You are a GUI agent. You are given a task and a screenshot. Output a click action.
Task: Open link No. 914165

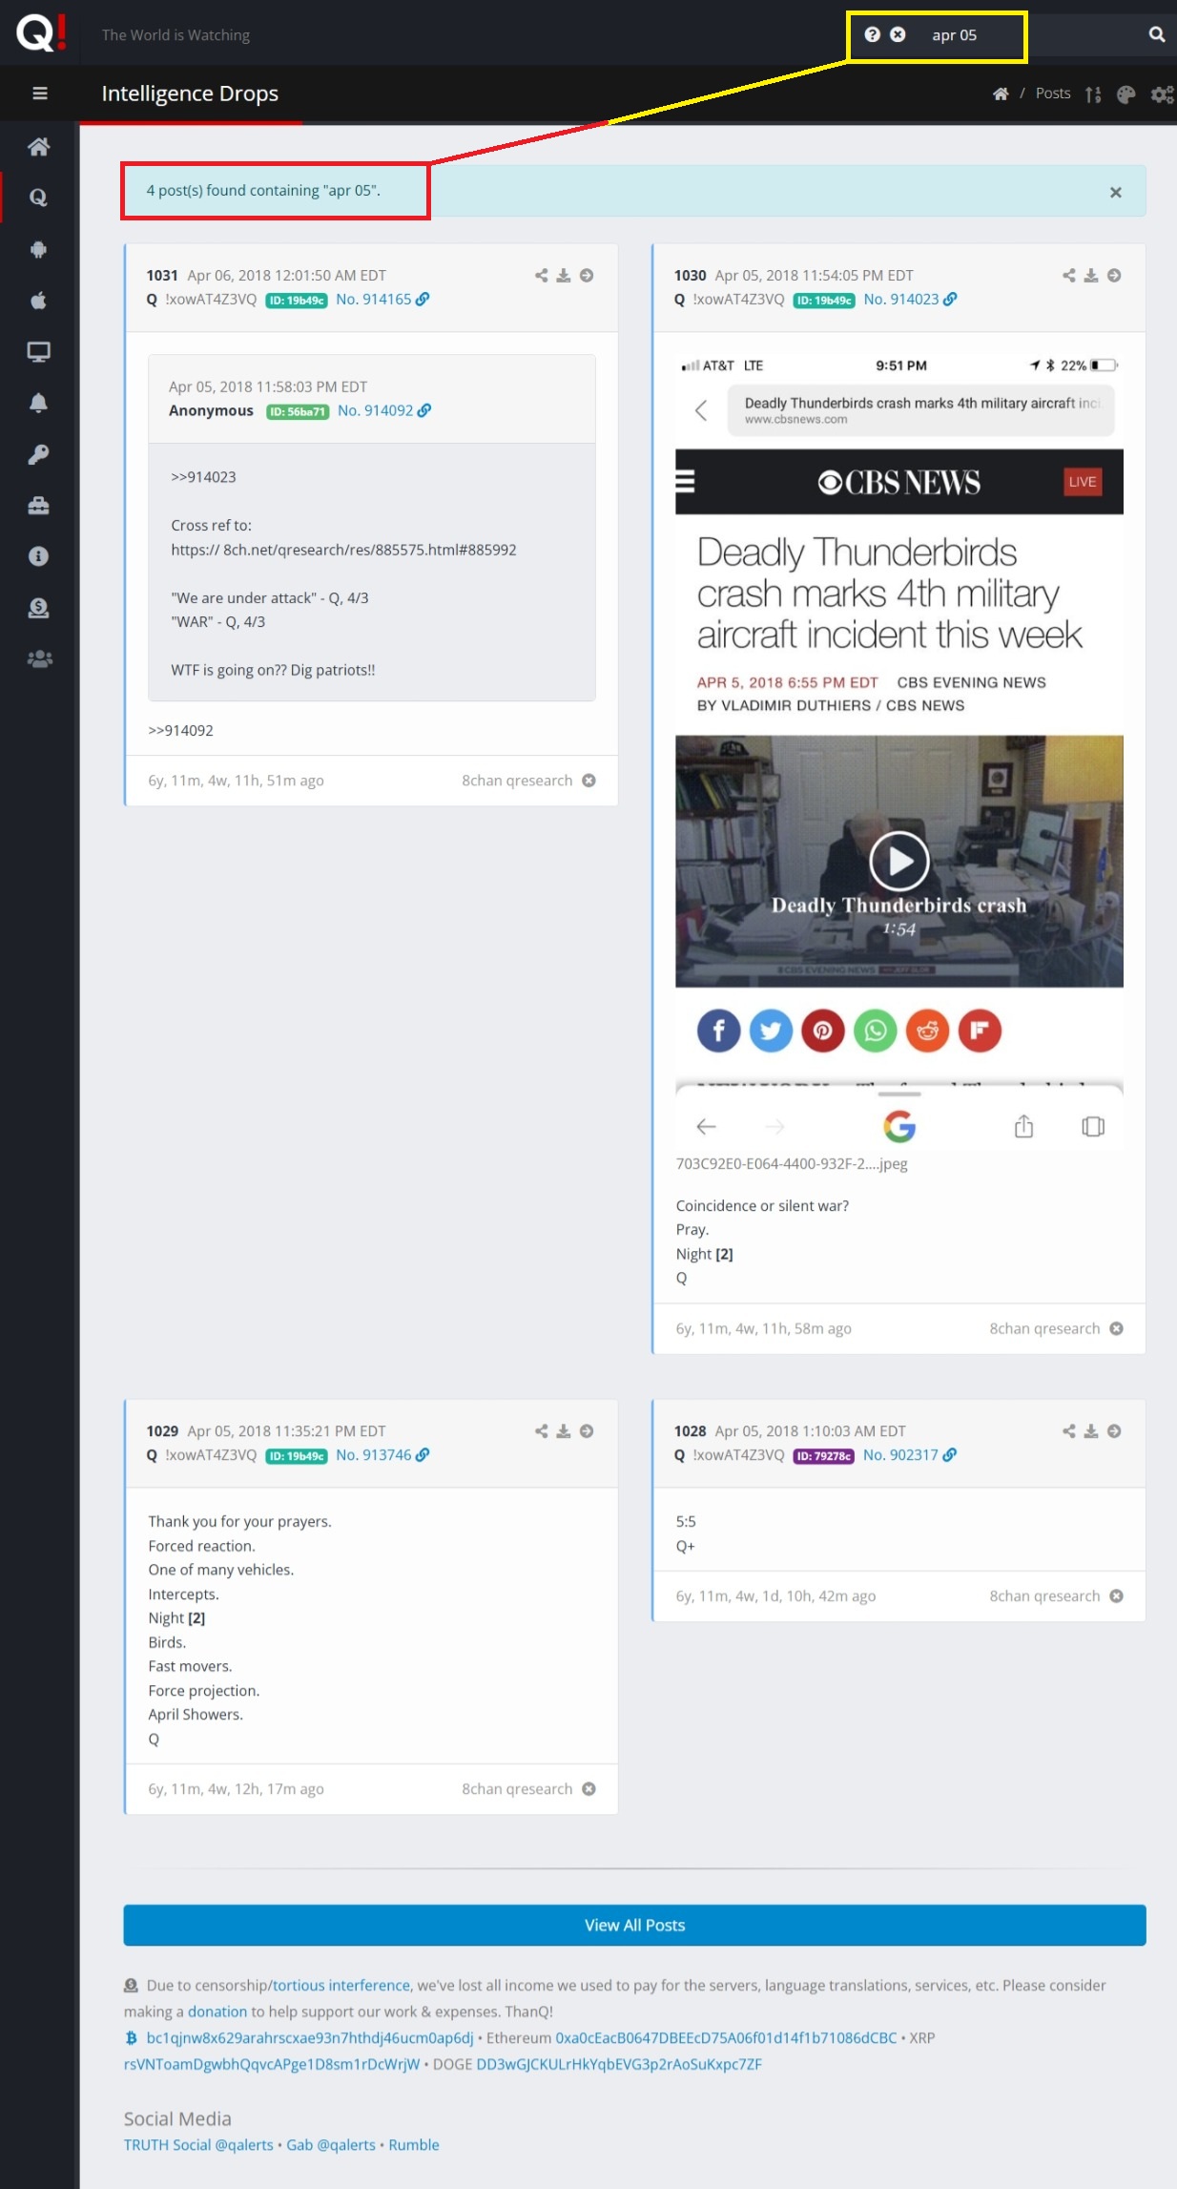382,300
